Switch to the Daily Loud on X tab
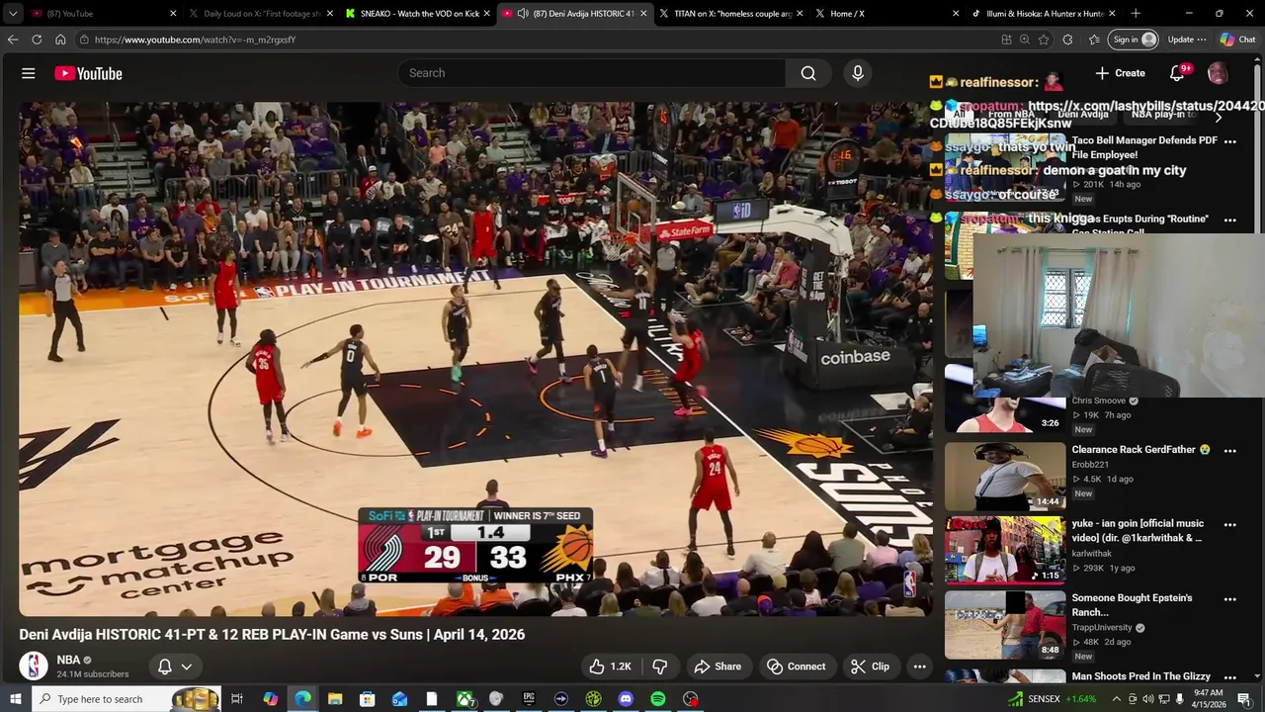The image size is (1265, 712). pyautogui.click(x=262, y=14)
